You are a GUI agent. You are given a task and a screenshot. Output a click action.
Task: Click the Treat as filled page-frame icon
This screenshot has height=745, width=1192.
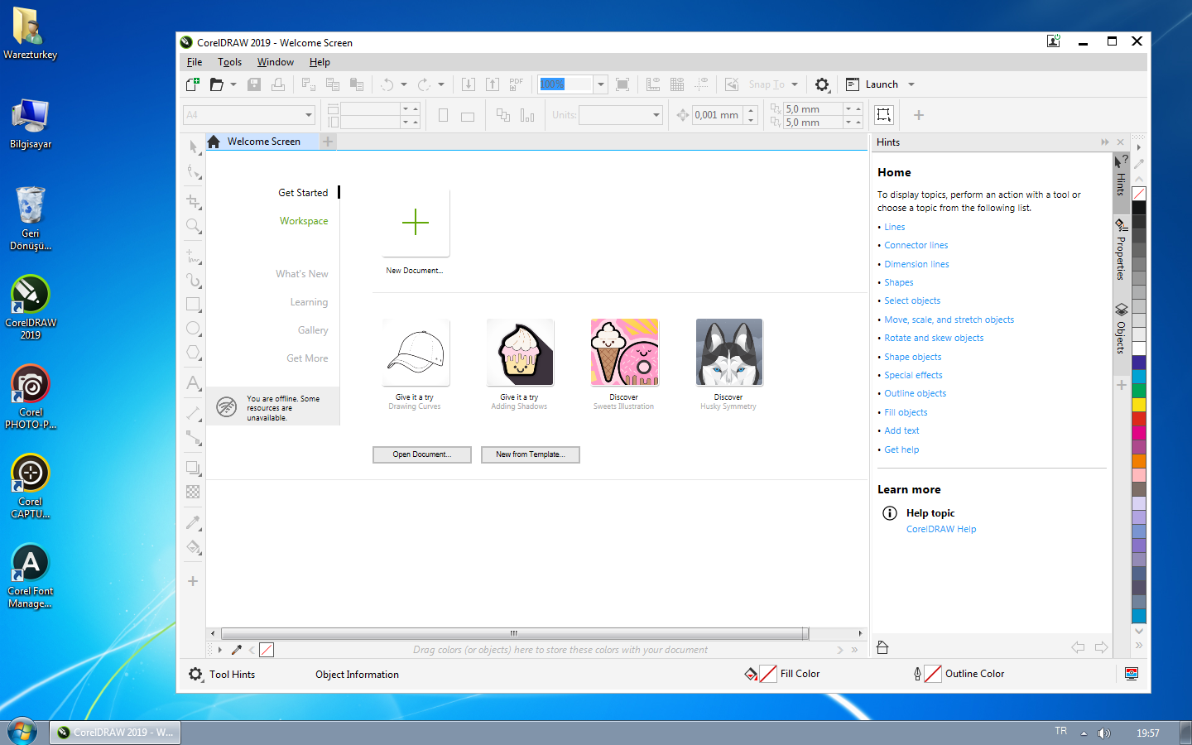pos(884,115)
